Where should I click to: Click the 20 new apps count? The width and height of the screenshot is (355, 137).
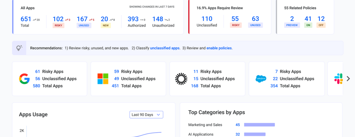tap(104, 19)
